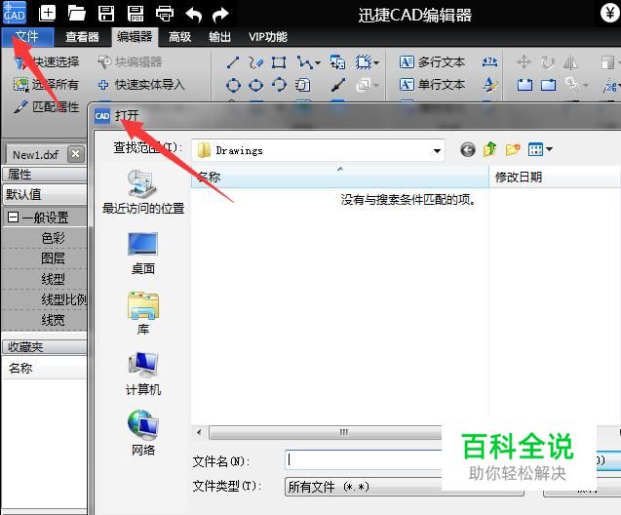
Task: Close the New1.dxf tab
Action: (76, 154)
